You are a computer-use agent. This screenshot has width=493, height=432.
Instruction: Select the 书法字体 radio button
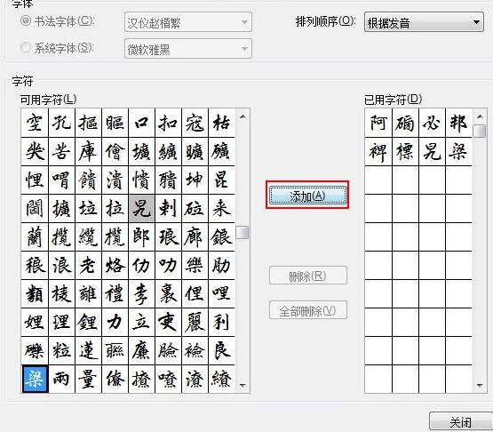[x=26, y=21]
